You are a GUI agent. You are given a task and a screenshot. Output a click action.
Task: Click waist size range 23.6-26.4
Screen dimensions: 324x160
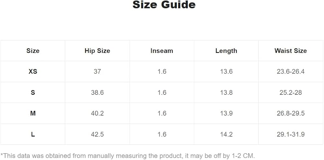290,72
